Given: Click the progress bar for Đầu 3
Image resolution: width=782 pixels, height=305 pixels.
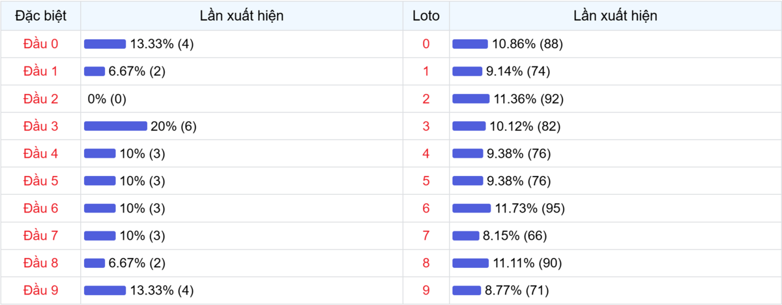Looking at the screenshot, I should [115, 126].
